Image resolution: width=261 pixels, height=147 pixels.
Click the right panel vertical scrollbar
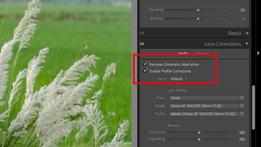pyautogui.click(x=253, y=108)
